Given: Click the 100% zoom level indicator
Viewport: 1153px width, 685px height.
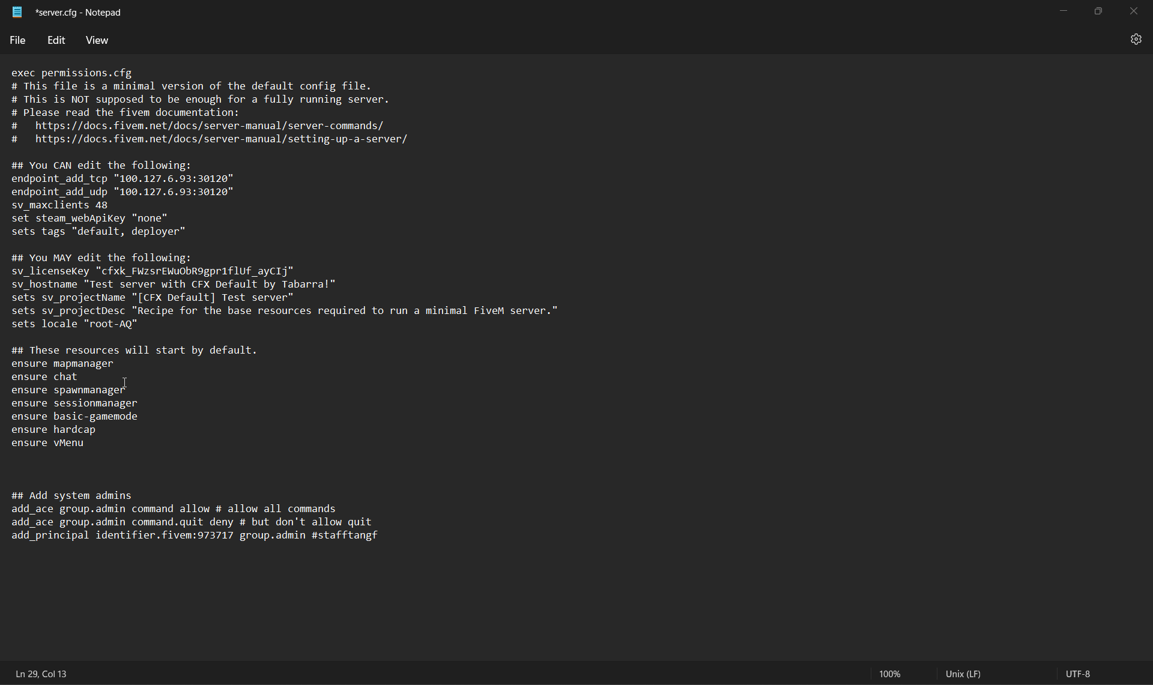Looking at the screenshot, I should point(889,674).
